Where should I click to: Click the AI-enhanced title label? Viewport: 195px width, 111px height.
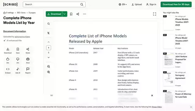click(14, 40)
